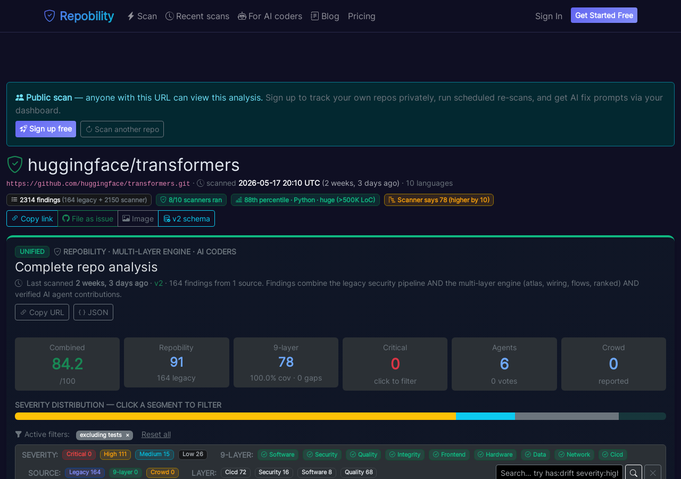Toggle the Frontend 9-layer chip
The height and width of the screenshot is (479, 681).
(x=449, y=455)
